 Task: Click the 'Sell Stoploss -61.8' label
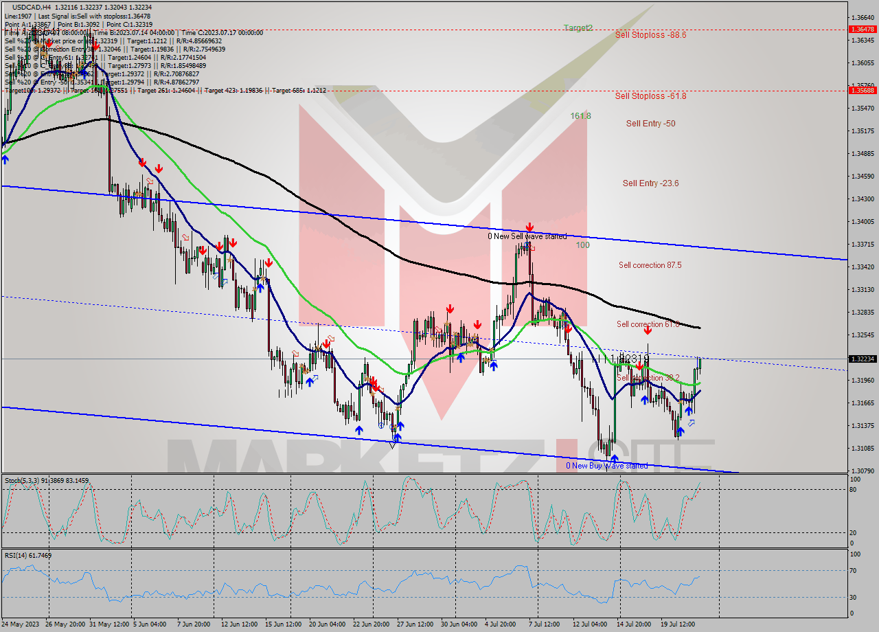(650, 96)
